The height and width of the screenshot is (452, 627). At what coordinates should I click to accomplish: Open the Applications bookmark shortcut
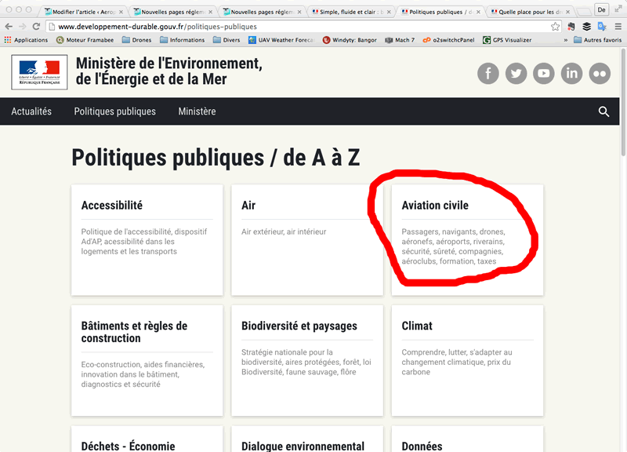(26, 40)
